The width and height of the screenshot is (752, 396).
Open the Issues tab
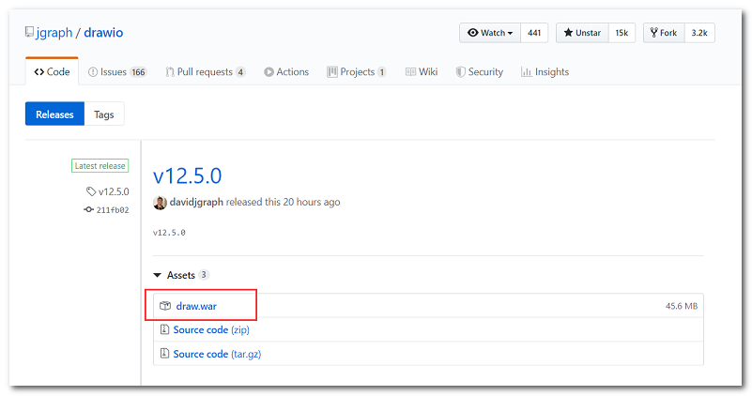point(117,72)
